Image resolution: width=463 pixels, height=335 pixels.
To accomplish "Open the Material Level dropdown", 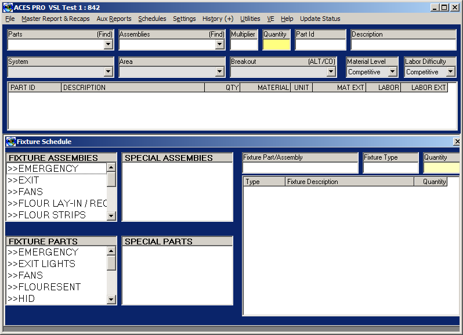I will (392, 71).
